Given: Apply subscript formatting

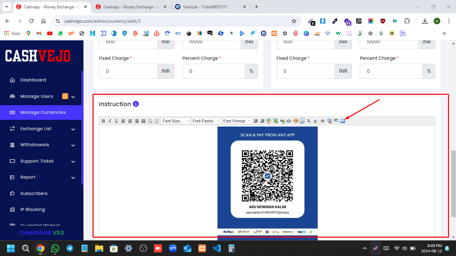Looking at the screenshot, I should (309, 121).
